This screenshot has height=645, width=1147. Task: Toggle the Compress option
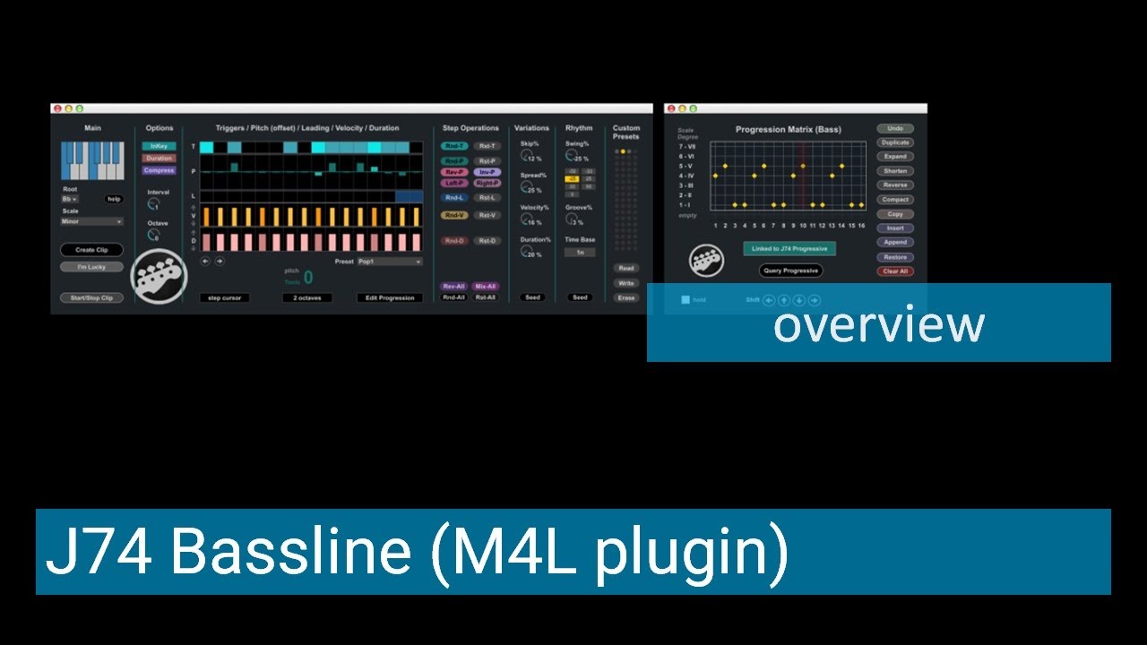click(159, 170)
